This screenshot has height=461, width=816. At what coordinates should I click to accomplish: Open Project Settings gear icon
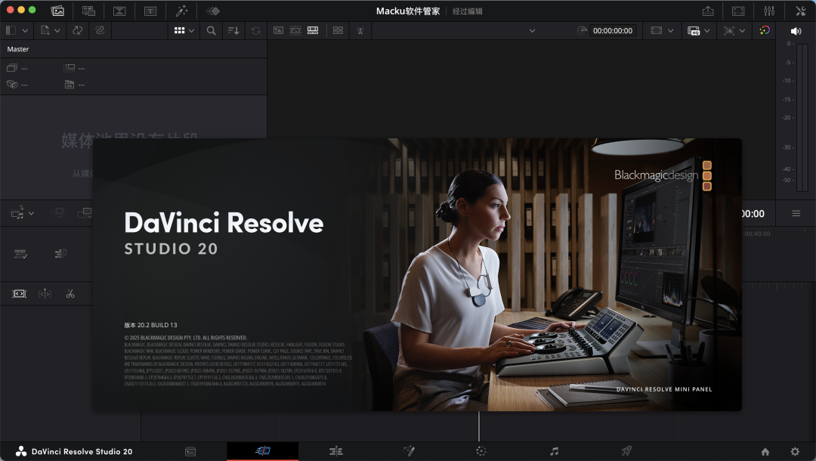pyautogui.click(x=795, y=452)
